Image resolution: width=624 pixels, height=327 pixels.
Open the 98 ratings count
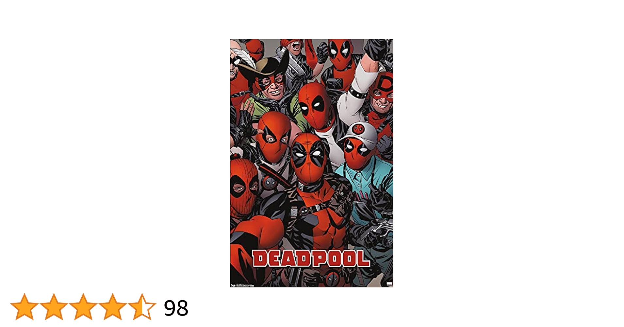point(176,308)
